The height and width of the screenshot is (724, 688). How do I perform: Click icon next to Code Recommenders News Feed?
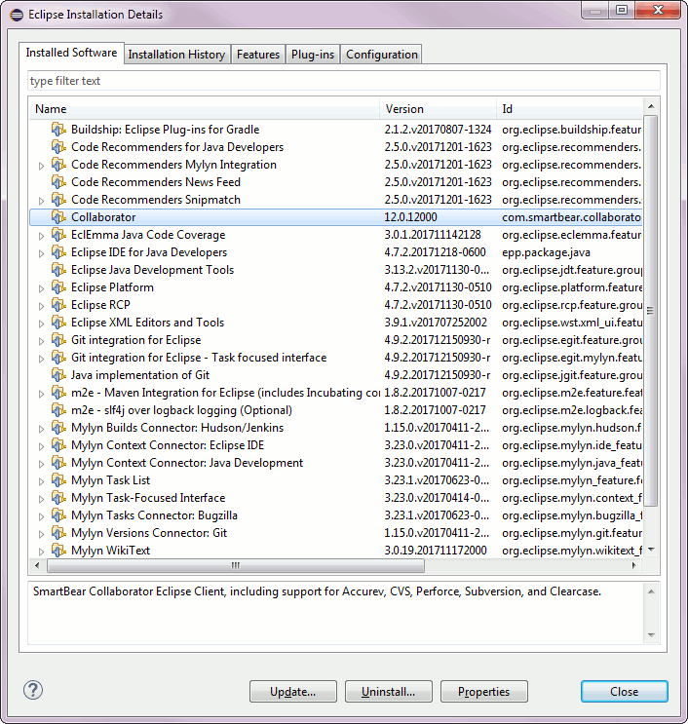[x=58, y=182]
